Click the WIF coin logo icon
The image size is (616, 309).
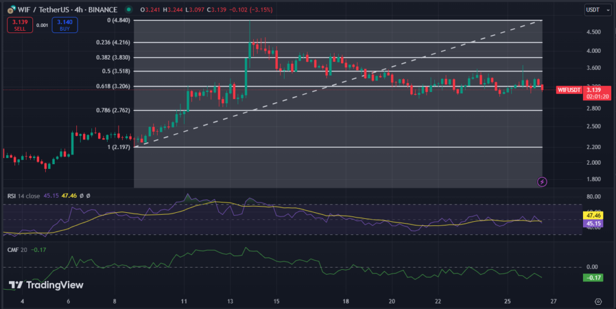point(11,10)
